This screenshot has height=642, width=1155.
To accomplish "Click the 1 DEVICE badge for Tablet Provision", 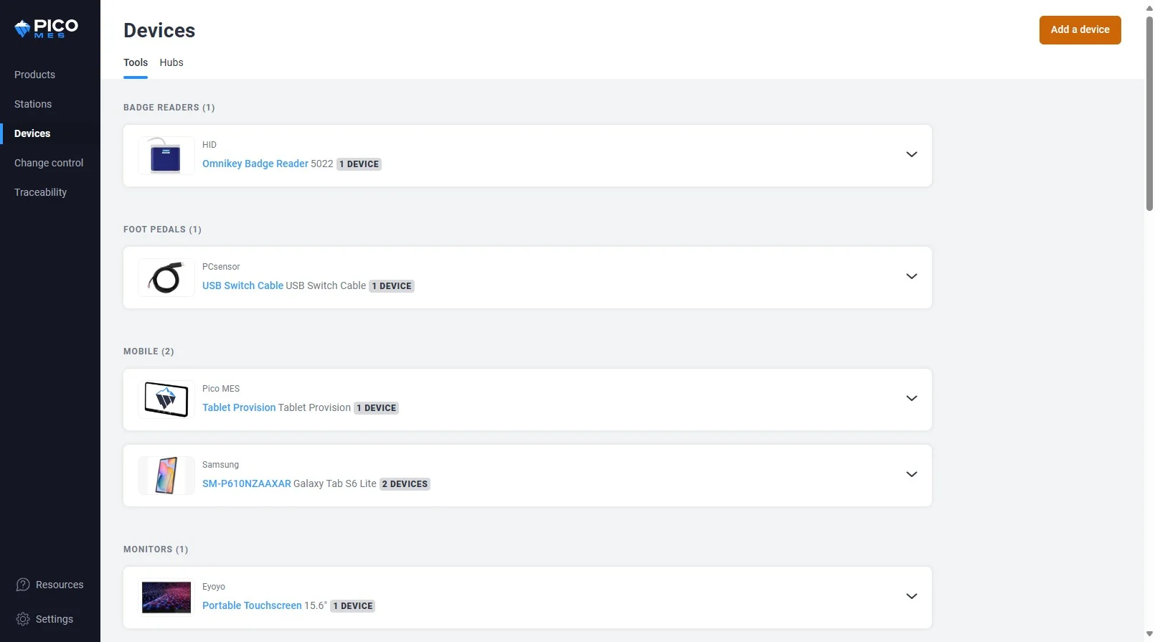I will pos(377,408).
